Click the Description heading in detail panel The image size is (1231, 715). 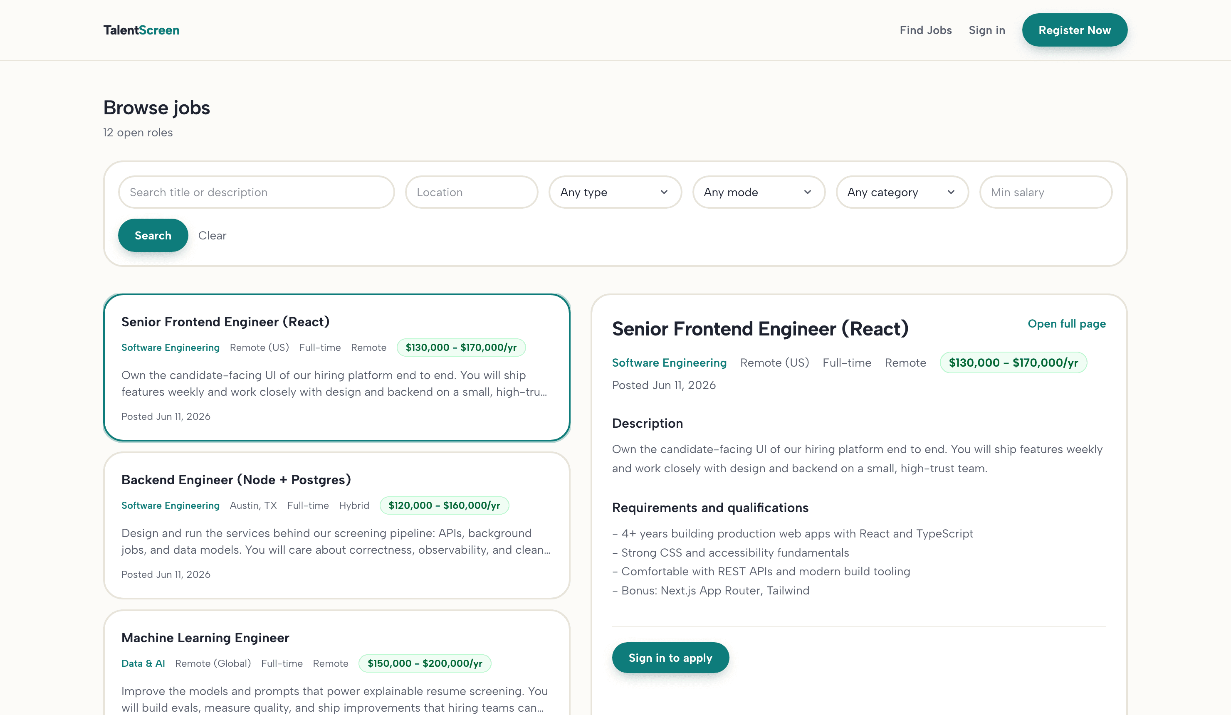(647, 424)
